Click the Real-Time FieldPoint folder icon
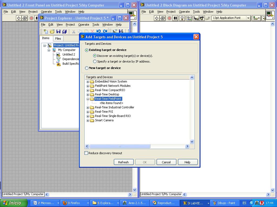Image resolution: width=277 pixels, height=207 pixels. (92, 99)
